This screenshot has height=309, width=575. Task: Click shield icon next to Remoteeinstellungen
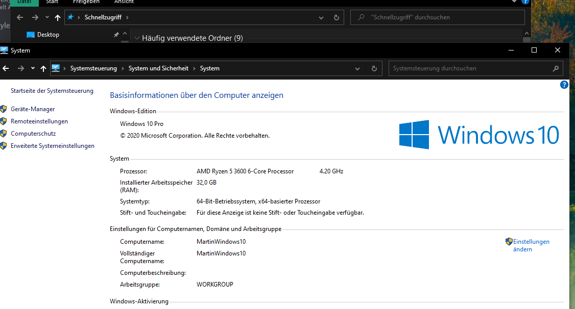[3, 121]
